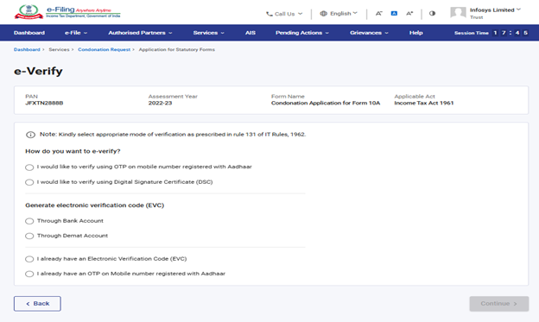Click the info icon beside Note
The image size is (539, 322).
(30, 135)
